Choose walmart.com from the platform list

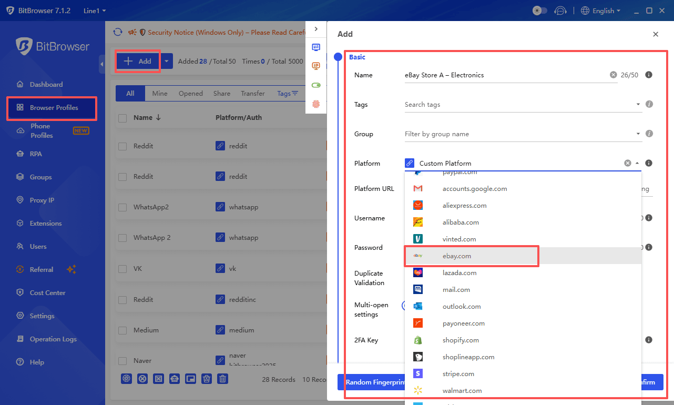tap(523, 391)
